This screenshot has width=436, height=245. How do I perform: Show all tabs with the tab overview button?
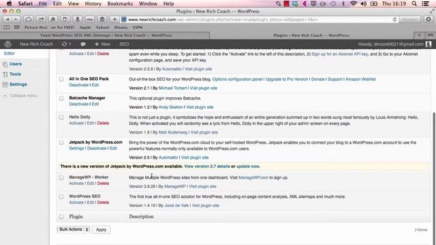[x=430, y=35]
